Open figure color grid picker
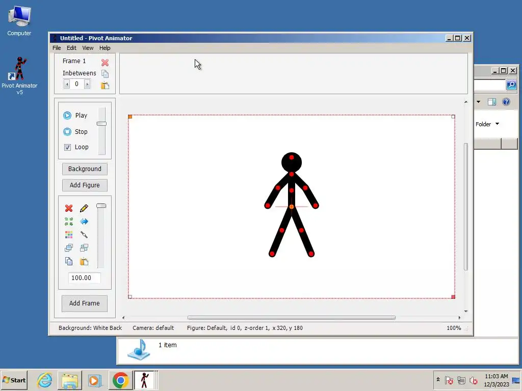This screenshot has height=391, width=522. (69, 235)
